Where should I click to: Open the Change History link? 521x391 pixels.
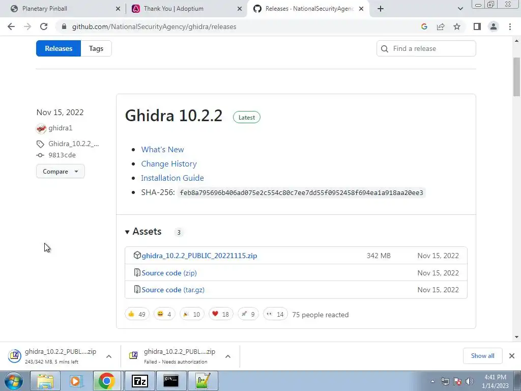coord(169,164)
